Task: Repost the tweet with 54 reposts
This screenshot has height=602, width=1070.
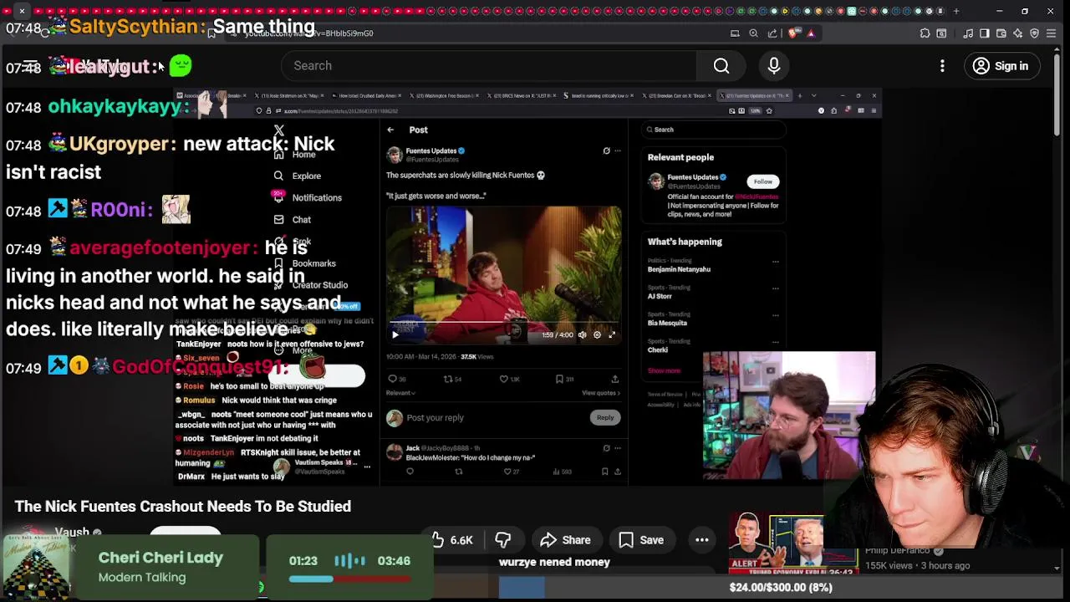Action: (452, 379)
